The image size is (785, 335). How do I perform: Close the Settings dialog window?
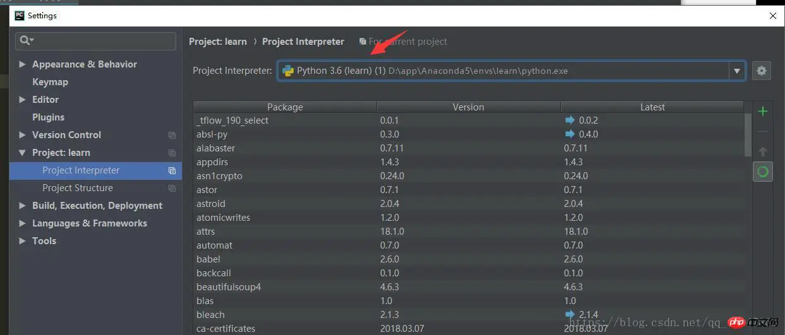click(x=772, y=16)
